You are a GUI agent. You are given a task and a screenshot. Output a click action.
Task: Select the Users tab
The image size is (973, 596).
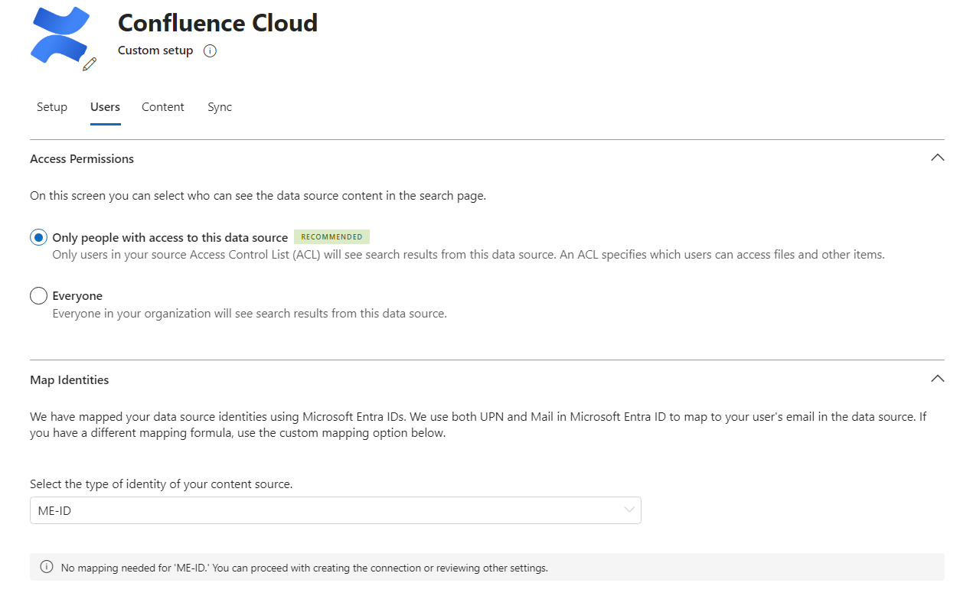pos(105,107)
